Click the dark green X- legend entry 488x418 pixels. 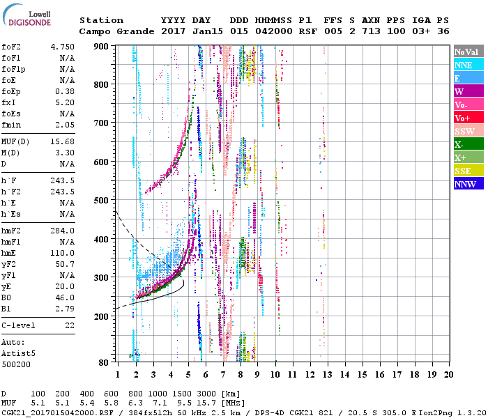[466, 144]
